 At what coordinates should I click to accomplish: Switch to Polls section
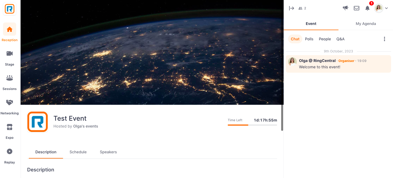point(309,39)
